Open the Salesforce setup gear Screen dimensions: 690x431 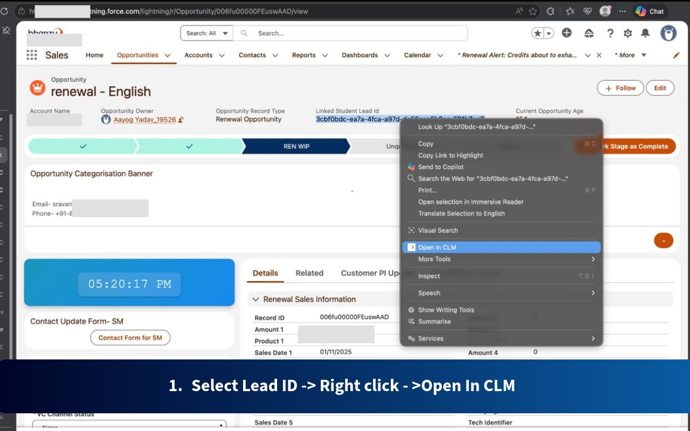click(627, 33)
